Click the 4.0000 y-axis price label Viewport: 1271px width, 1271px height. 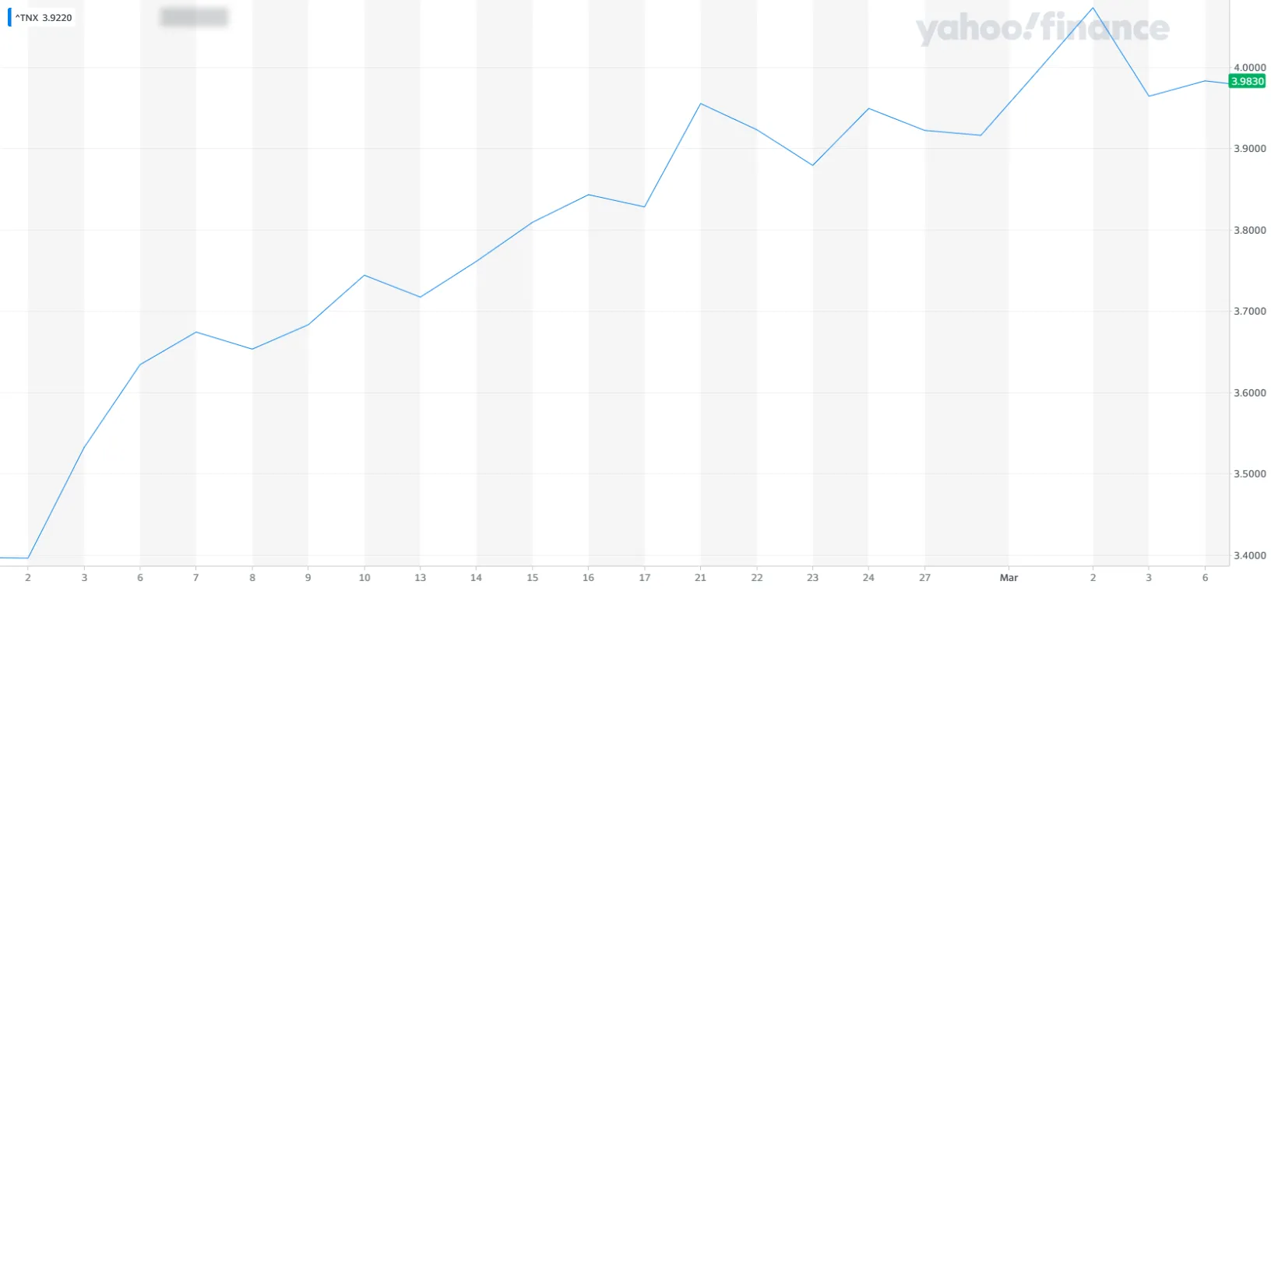click(x=1249, y=68)
